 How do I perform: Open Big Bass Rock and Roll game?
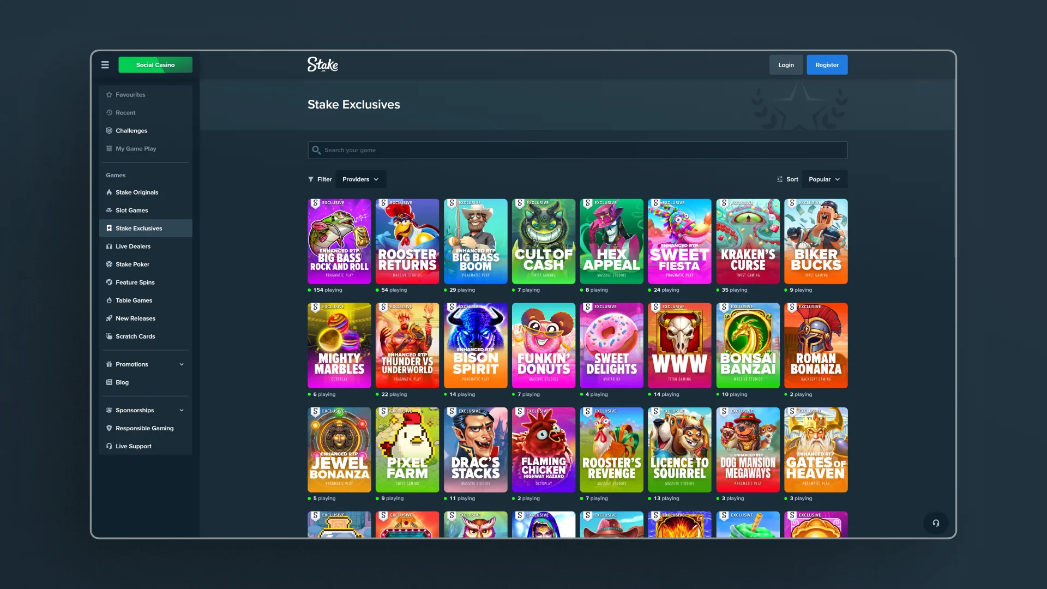point(339,242)
